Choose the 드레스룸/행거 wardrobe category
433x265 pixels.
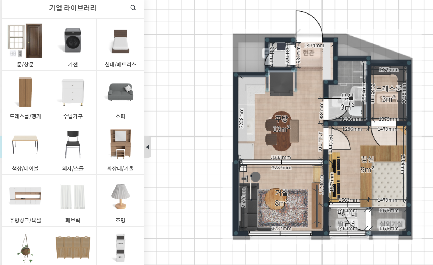25,97
